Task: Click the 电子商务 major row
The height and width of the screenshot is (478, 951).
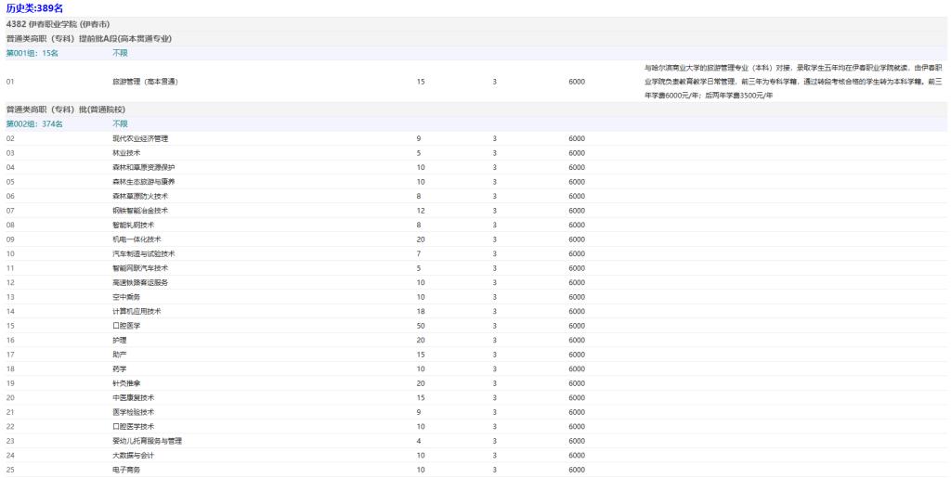Action: (x=126, y=470)
